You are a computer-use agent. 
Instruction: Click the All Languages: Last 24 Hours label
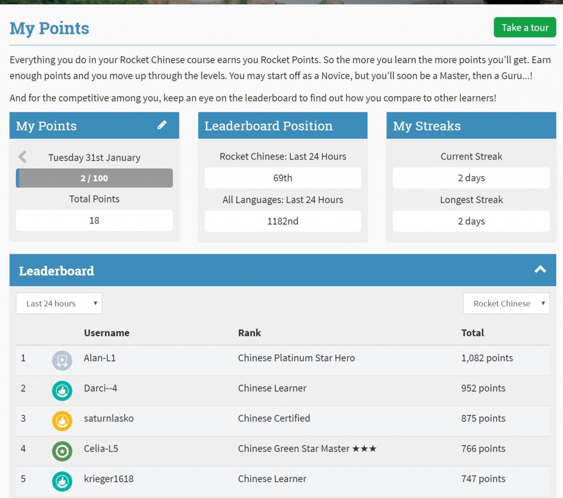tap(283, 199)
